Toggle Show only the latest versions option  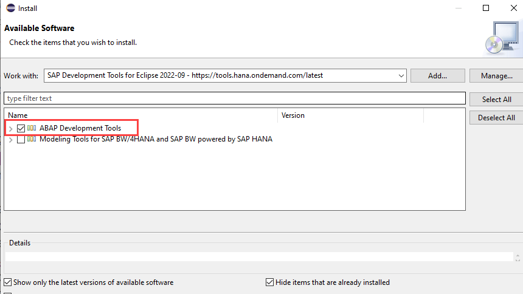8,282
